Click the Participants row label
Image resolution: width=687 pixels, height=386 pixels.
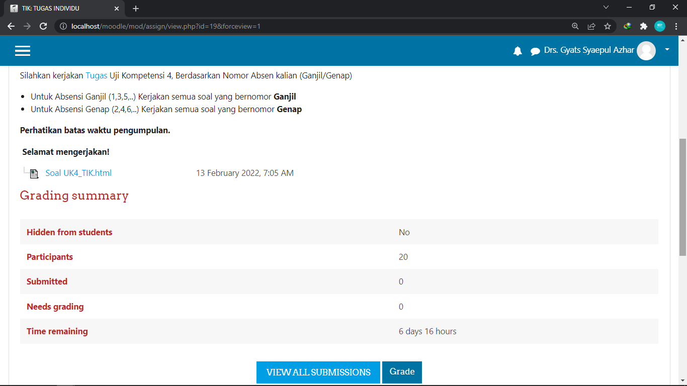[x=50, y=257]
